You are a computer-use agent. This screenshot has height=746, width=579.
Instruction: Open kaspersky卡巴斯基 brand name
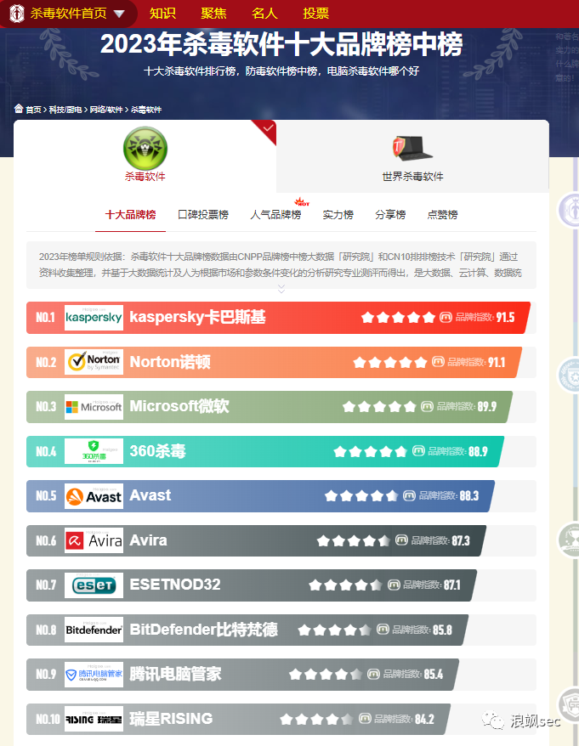[x=197, y=317]
